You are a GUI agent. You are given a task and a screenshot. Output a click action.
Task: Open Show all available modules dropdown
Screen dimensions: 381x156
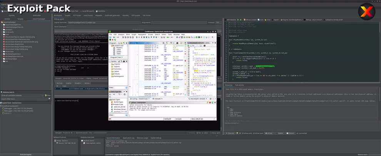(22, 96)
